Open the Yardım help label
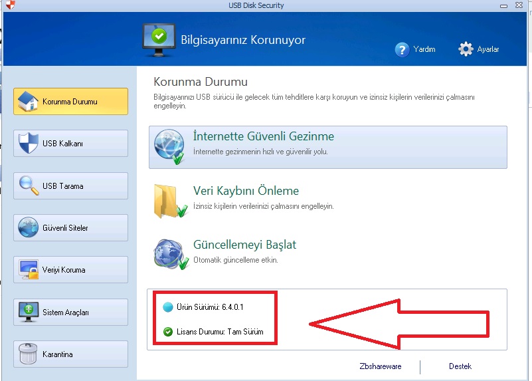 [x=424, y=49]
